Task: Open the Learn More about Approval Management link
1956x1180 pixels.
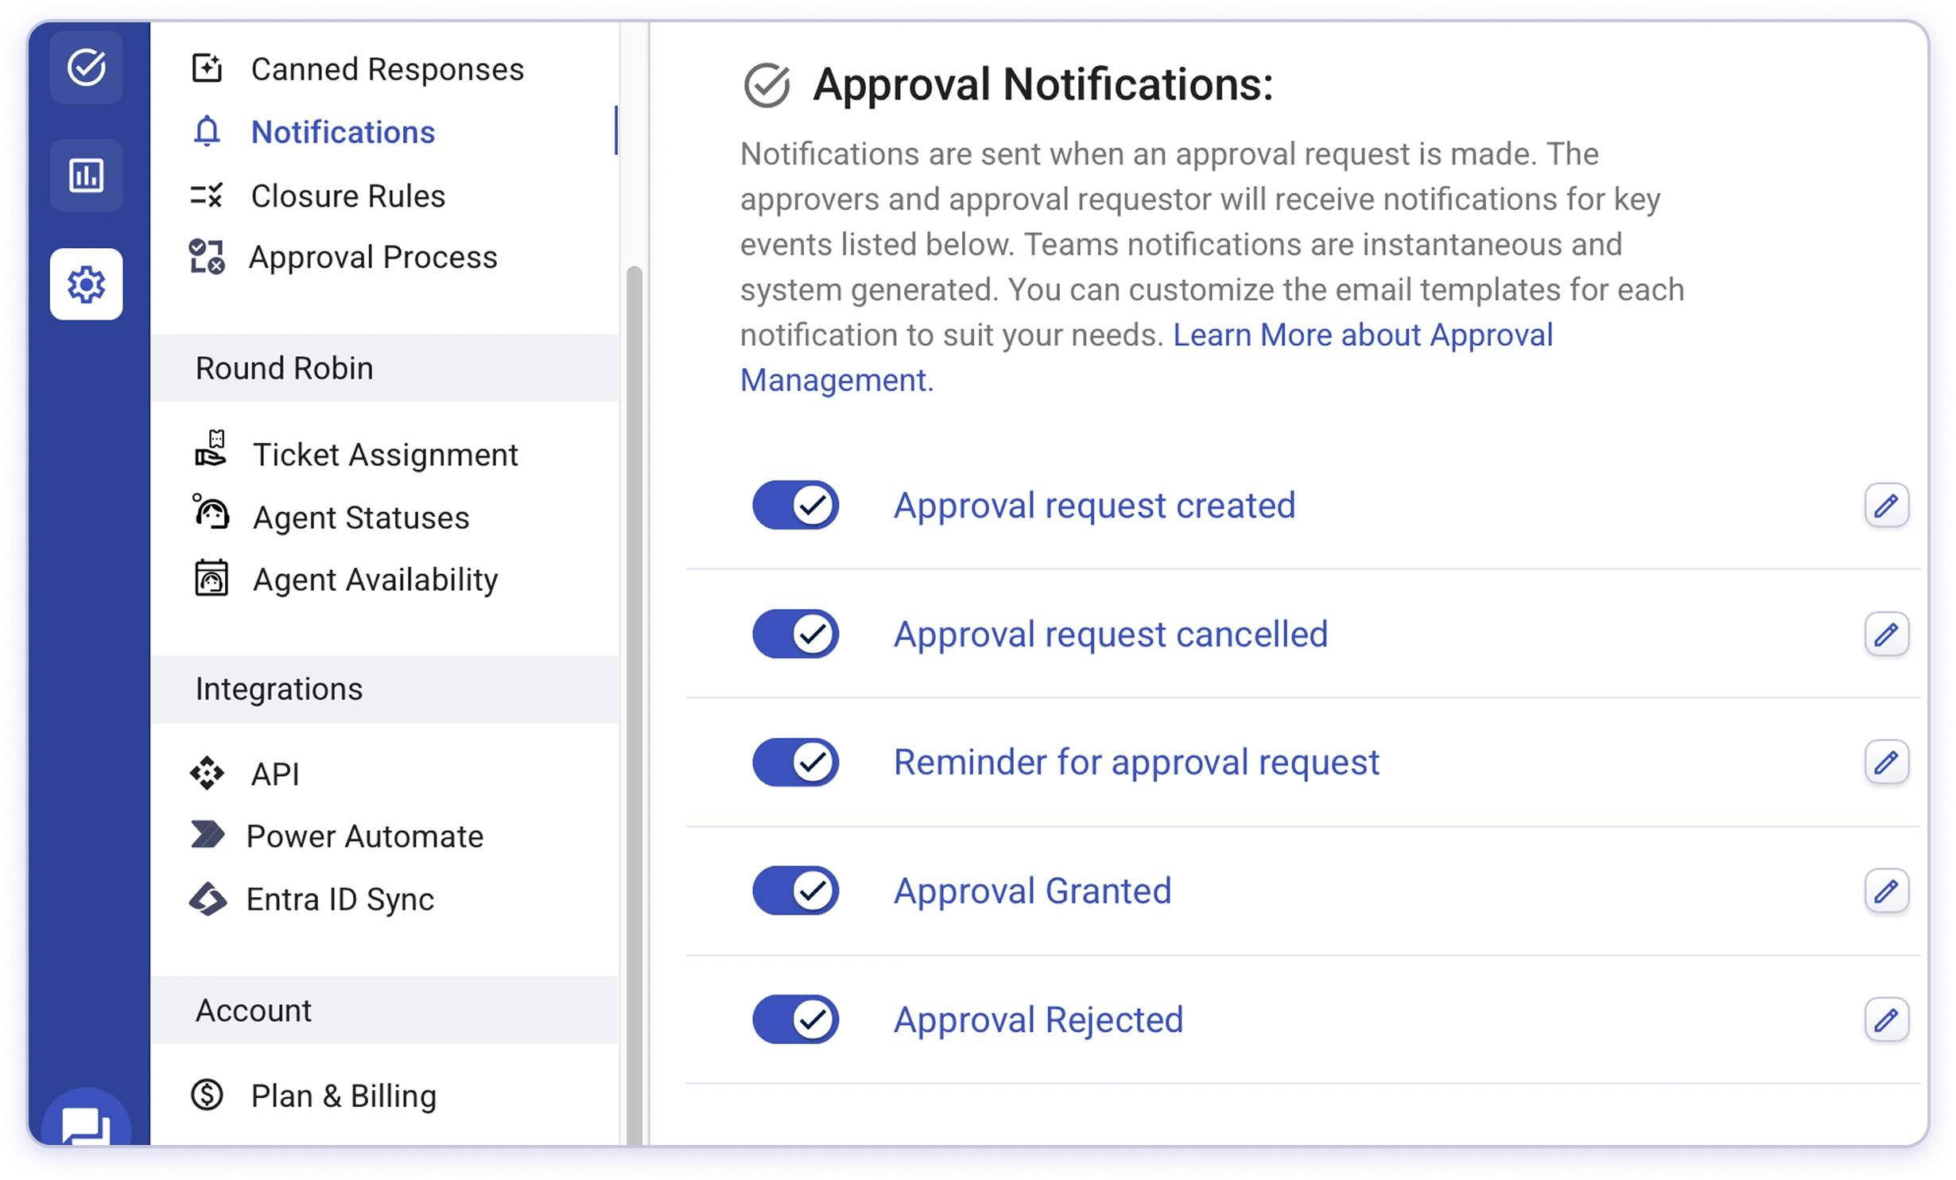Action: tap(1362, 336)
